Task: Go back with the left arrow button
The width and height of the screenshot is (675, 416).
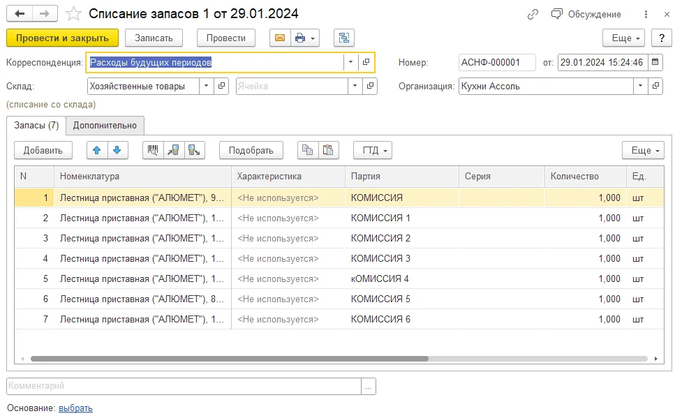Action: (20, 14)
